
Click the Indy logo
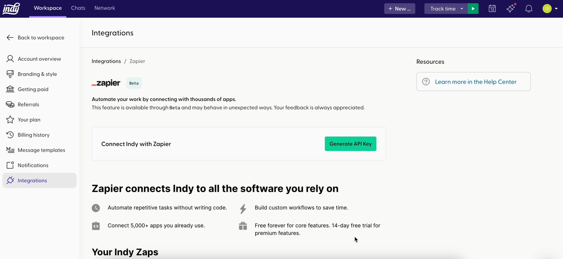11,9
